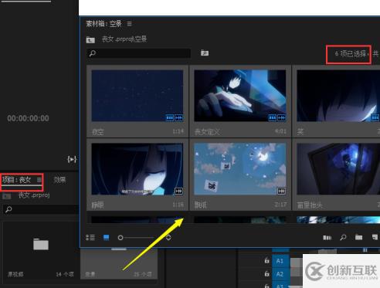Go up one folder level in bin
This screenshot has width=380, height=288.
(x=90, y=39)
